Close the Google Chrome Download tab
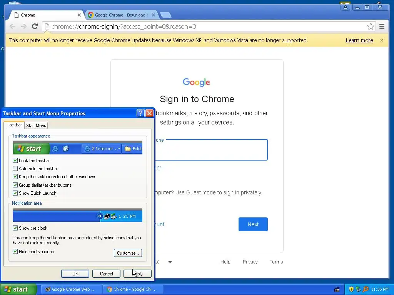This screenshot has height=295, width=394. (x=154, y=15)
